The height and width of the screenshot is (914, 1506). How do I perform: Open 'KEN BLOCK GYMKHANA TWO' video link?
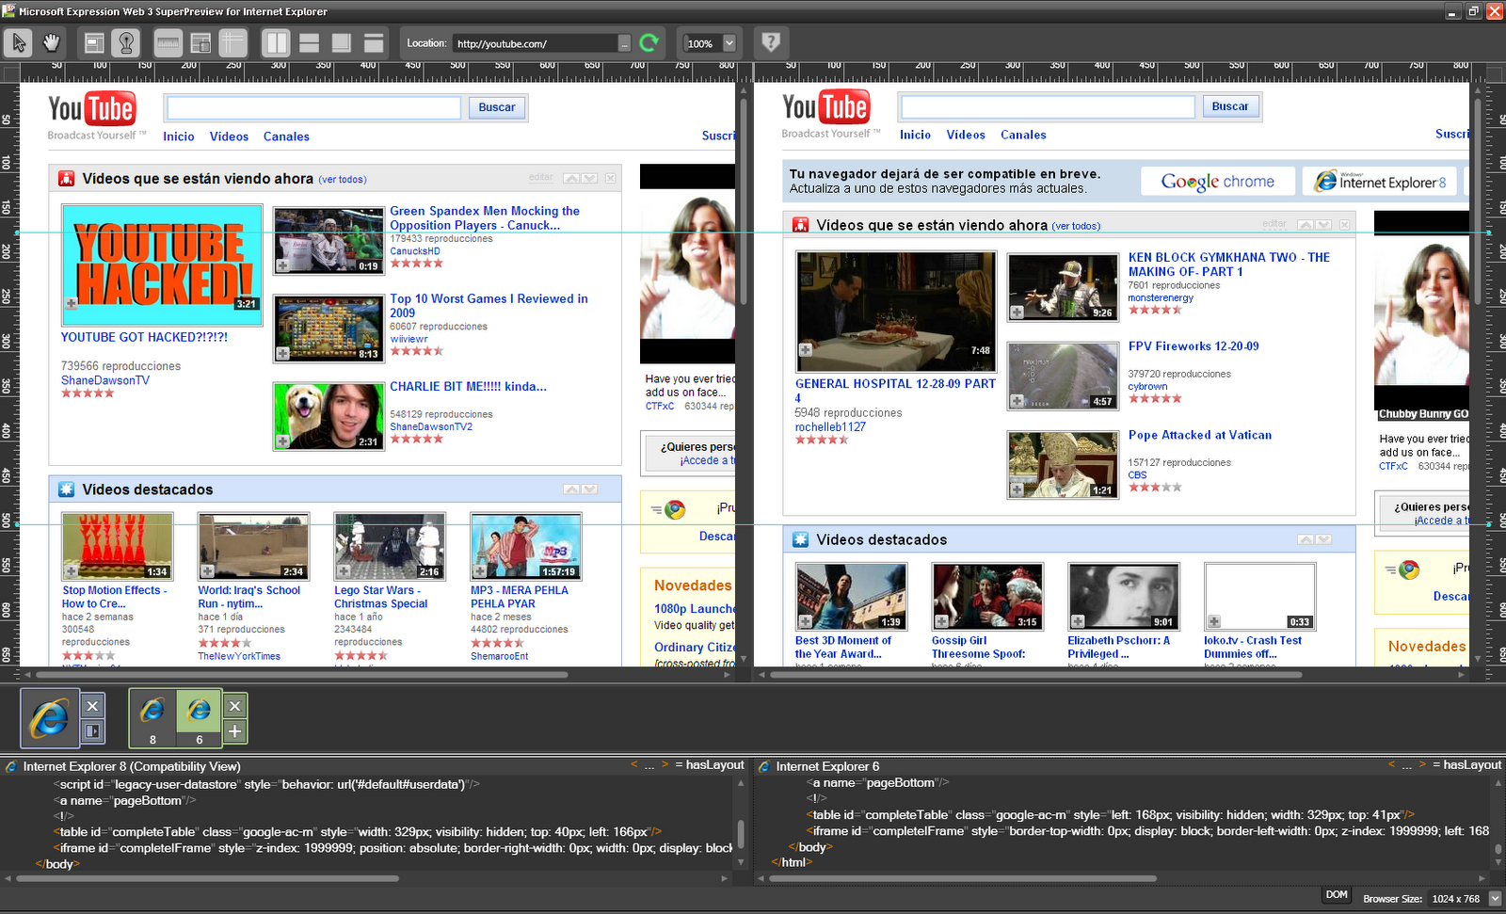tap(1229, 265)
